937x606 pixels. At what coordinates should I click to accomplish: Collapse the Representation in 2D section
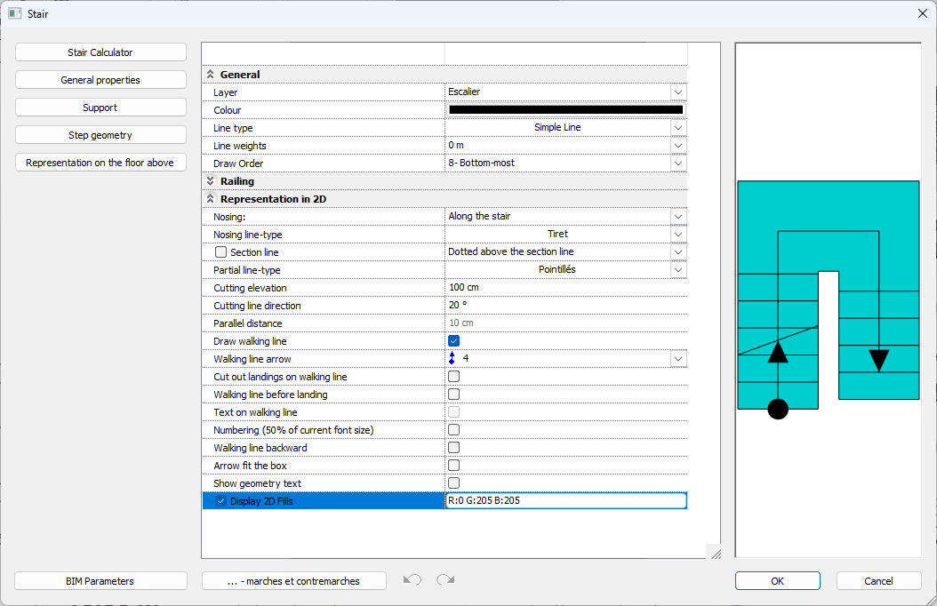tap(211, 199)
